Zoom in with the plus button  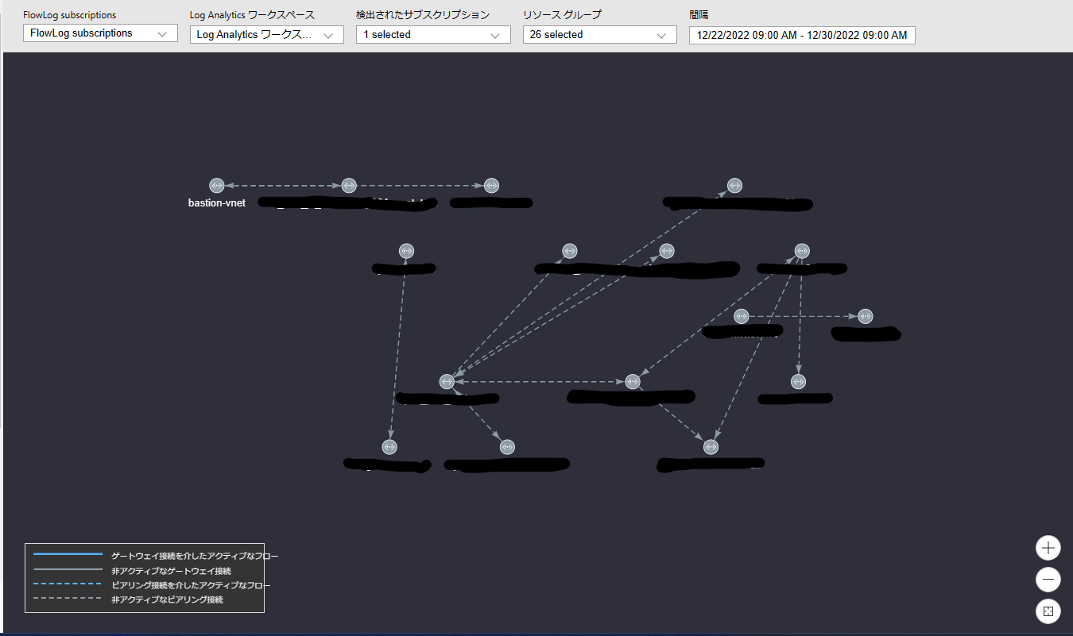(x=1048, y=548)
